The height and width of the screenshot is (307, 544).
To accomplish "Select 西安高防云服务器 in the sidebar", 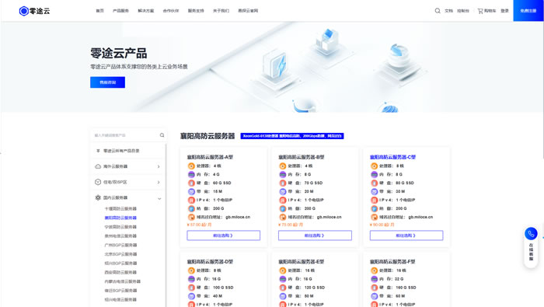I will (120, 272).
